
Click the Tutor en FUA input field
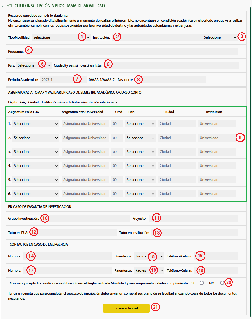click(x=73, y=233)
